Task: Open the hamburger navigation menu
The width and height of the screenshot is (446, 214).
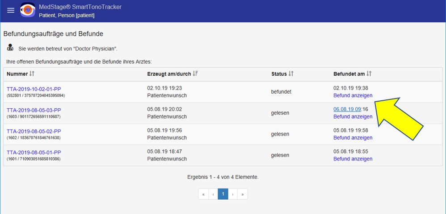Action: click(x=11, y=11)
